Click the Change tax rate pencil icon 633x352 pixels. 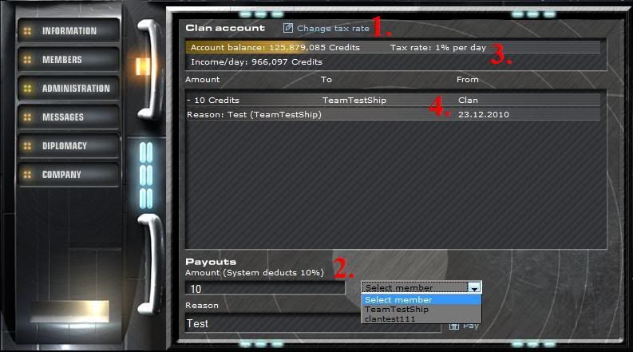point(287,28)
